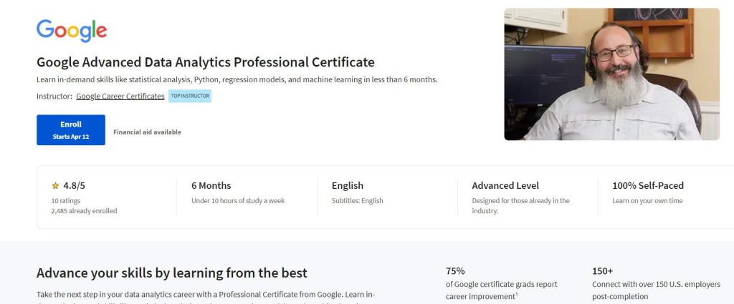
Task: Click the English language stat
Action: coord(347,185)
